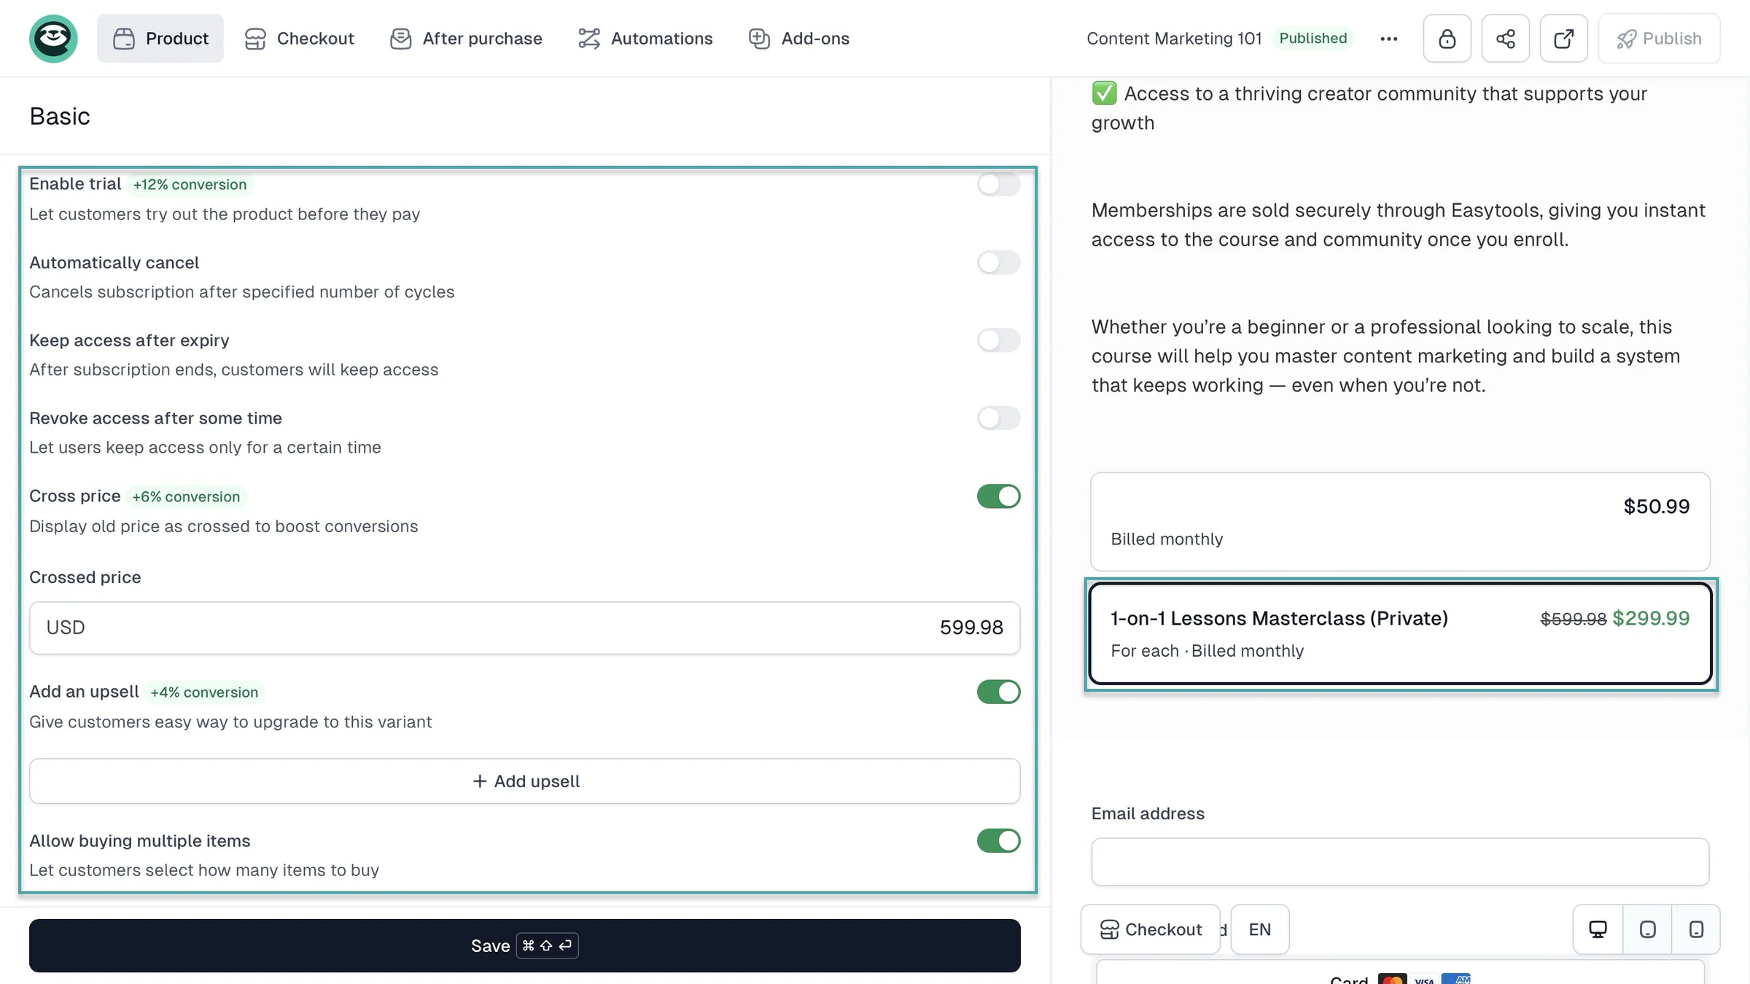
Task: Open the Add-ons tab
Action: point(799,39)
